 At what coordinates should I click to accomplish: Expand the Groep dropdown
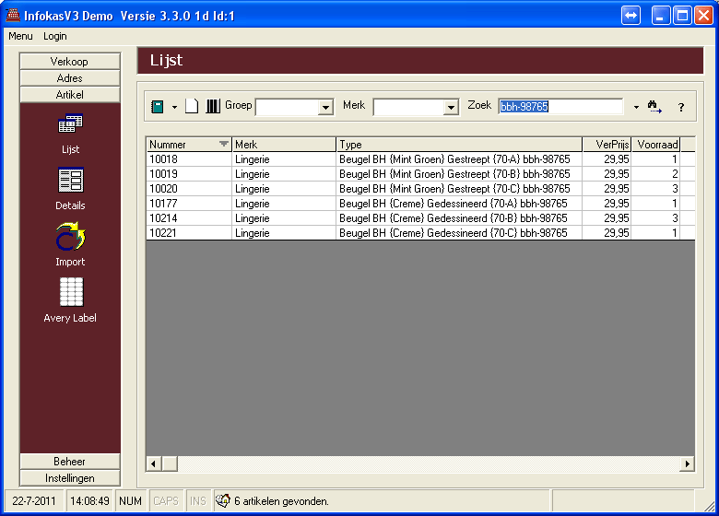pyautogui.click(x=324, y=108)
